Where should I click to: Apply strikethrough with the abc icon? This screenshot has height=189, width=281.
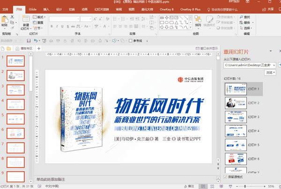73,26
